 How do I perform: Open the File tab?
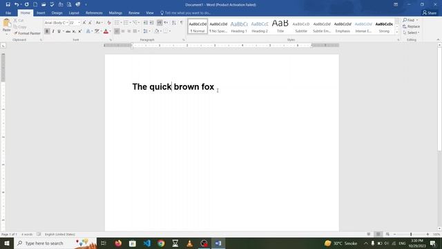tap(8, 13)
